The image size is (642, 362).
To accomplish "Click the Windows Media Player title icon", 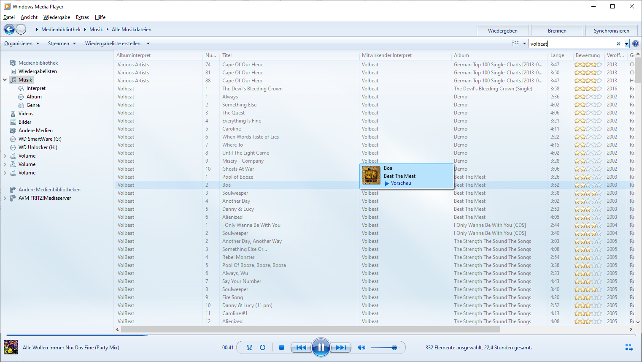I will click(x=7, y=6).
